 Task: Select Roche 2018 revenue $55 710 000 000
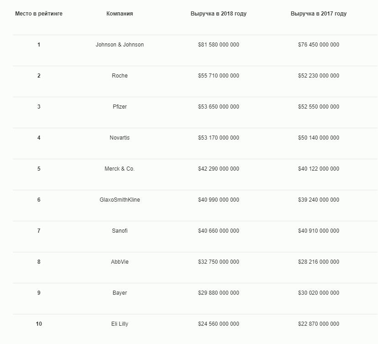pos(218,76)
